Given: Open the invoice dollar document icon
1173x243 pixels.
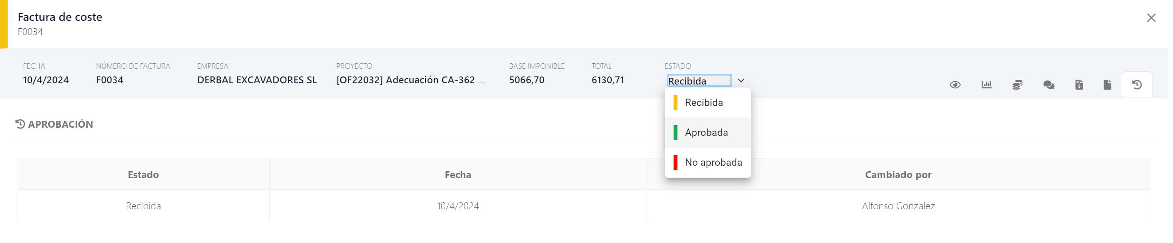Looking at the screenshot, I should point(1079,85).
